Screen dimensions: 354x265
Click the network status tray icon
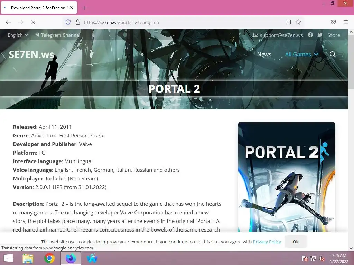(313, 258)
